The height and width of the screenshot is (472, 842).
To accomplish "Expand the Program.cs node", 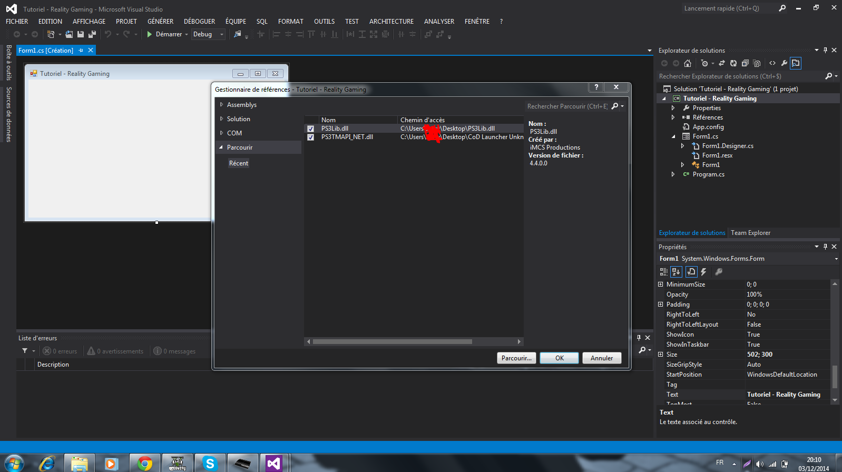I will pyautogui.click(x=673, y=174).
